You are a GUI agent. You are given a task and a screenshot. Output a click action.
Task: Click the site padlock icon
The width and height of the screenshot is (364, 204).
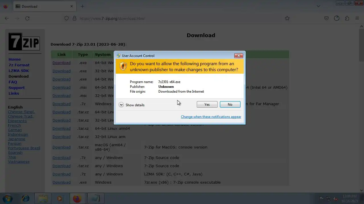[x=75, y=18]
